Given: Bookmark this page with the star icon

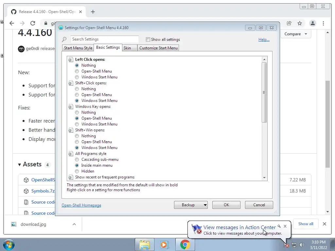Looking at the screenshot, I should tap(300, 23).
